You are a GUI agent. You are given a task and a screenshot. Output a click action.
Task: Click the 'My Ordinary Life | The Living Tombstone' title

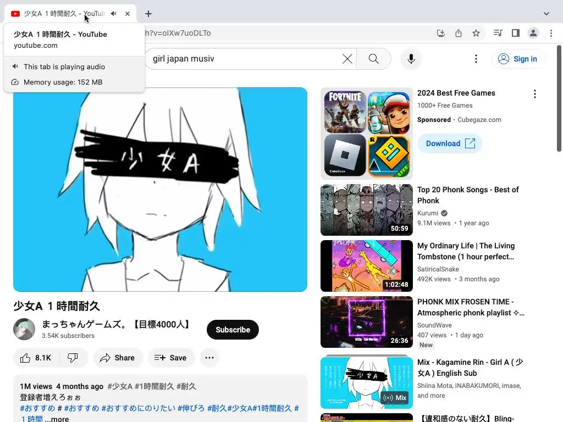[466, 251]
